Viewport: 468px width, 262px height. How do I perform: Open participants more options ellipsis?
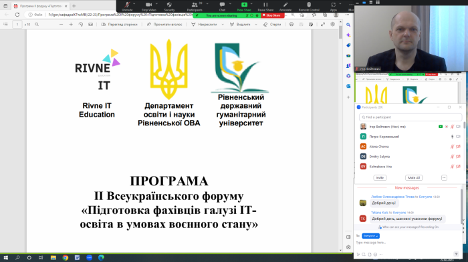click(x=444, y=178)
